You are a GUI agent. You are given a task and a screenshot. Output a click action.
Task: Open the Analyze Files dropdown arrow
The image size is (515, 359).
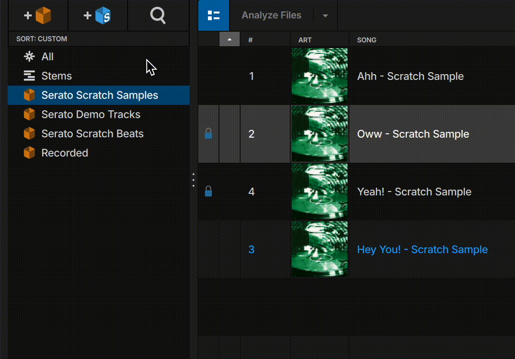(x=325, y=15)
